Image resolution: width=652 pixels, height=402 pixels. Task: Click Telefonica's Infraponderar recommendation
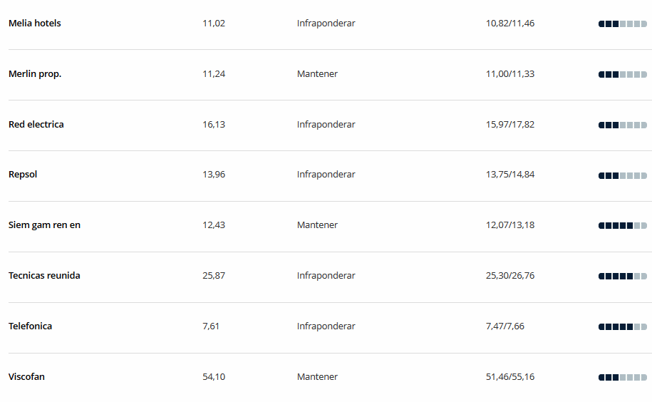point(326,326)
